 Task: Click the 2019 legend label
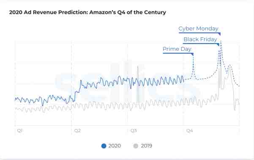click(x=146, y=146)
